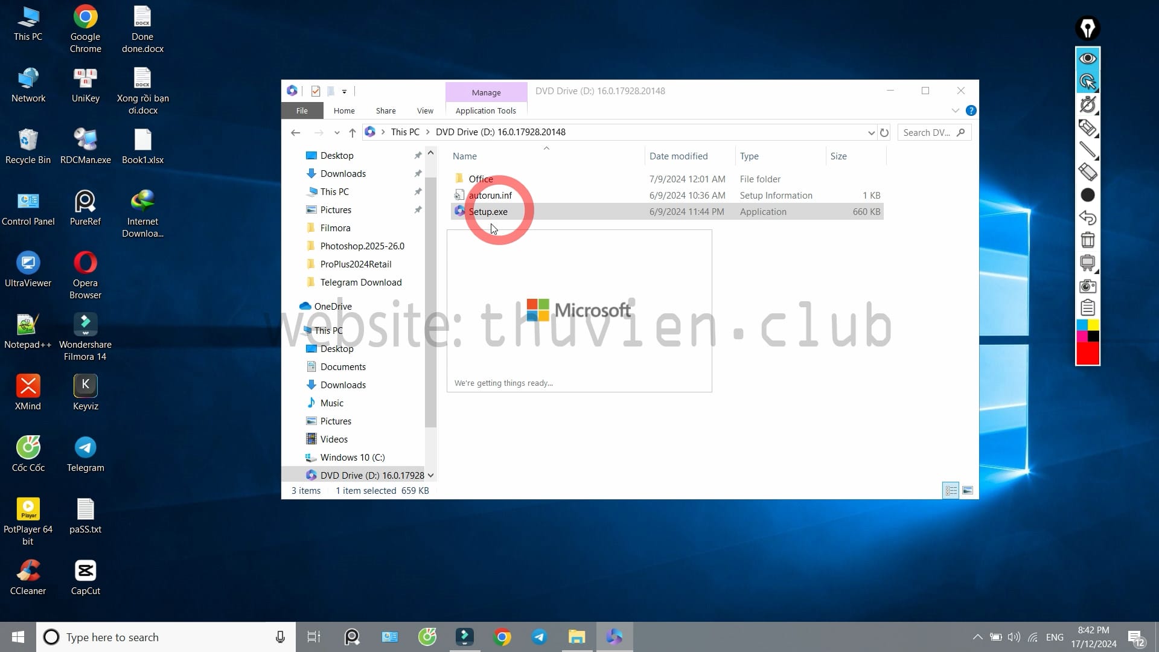Viewport: 1159px width, 652px height.
Task: Switch to the Share ribbon tab
Action: pos(386,110)
